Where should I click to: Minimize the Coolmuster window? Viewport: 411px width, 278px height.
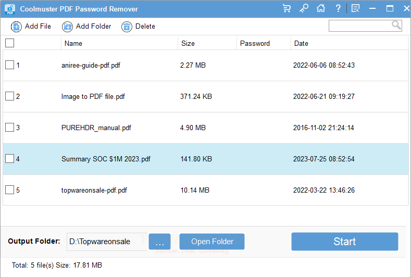click(372, 9)
